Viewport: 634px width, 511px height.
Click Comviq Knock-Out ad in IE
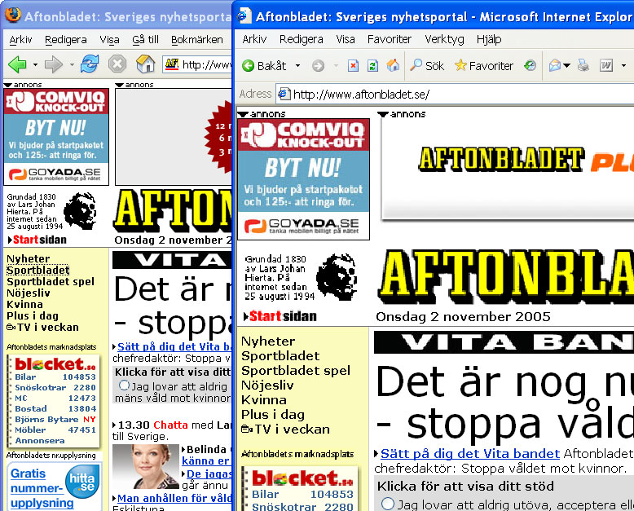click(303, 179)
